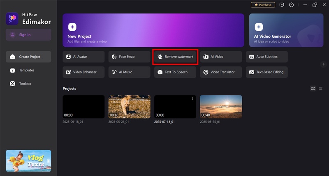Go to Templates in the sidebar
329x176 pixels.
pyautogui.click(x=27, y=70)
